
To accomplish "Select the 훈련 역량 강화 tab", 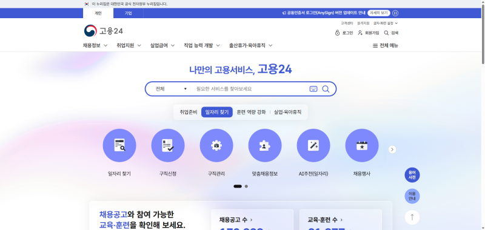I will click(251, 112).
